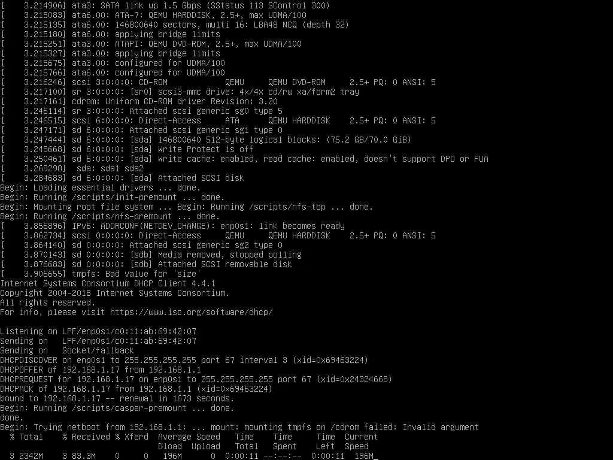Click the blinking cursor after 196M
This screenshot has height=460, width=613.
tap(376, 456)
